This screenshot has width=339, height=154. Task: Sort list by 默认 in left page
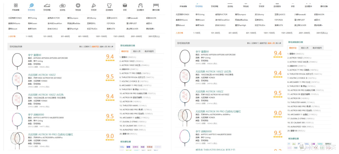81,46
